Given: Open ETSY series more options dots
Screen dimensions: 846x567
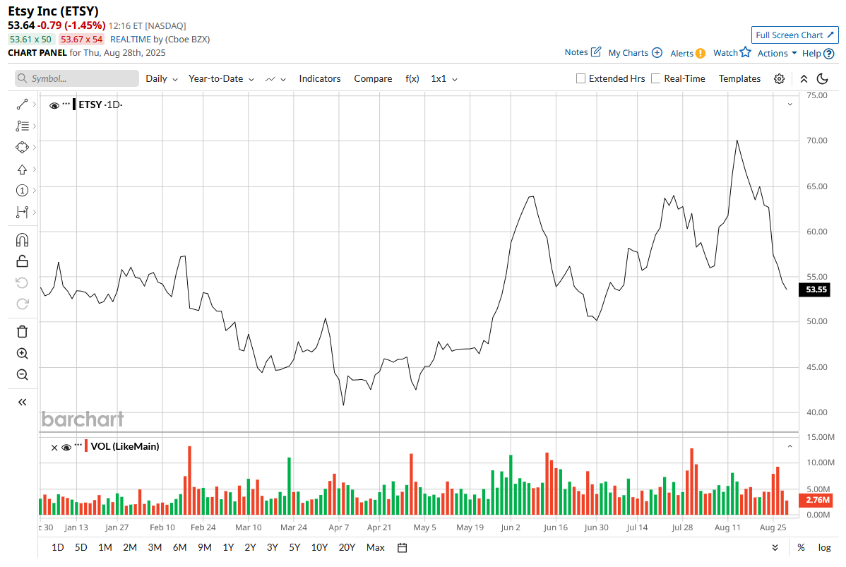Looking at the screenshot, I should (x=66, y=103).
